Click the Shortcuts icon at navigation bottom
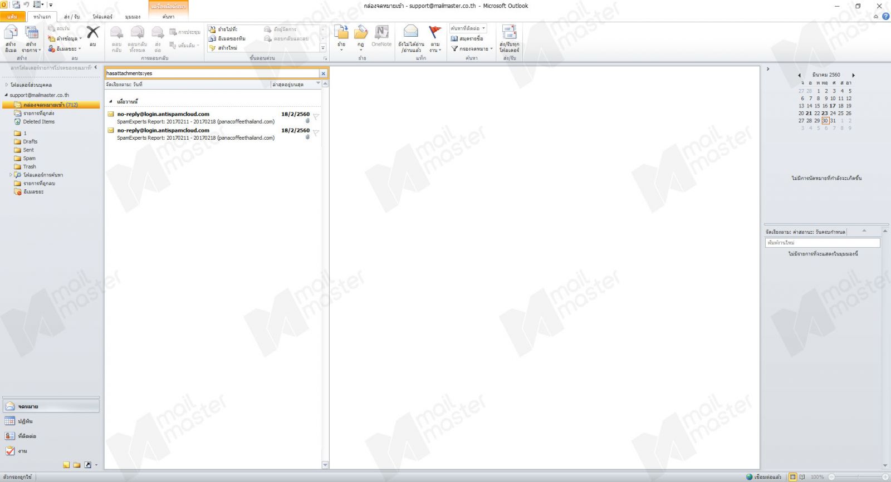 87,465
